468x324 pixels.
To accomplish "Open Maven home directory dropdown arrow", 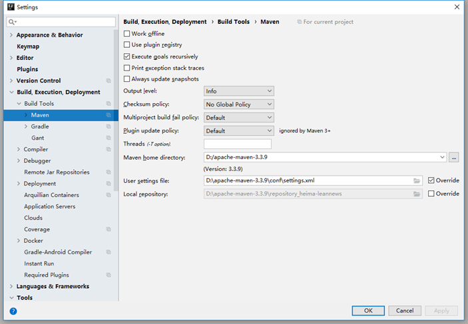I will point(442,157).
